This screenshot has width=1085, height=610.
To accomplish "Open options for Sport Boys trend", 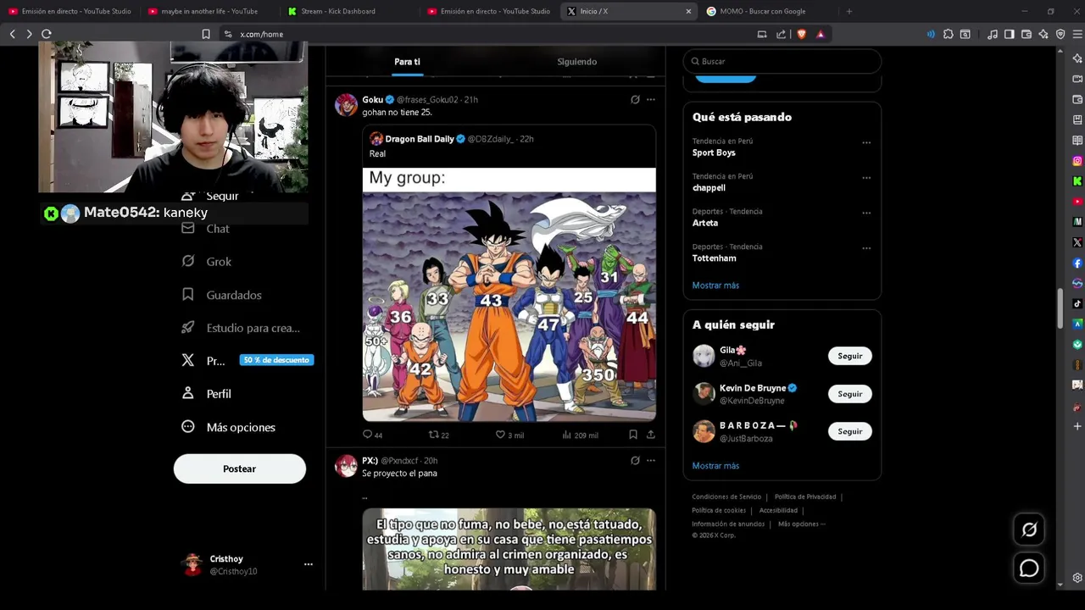I will [866, 142].
